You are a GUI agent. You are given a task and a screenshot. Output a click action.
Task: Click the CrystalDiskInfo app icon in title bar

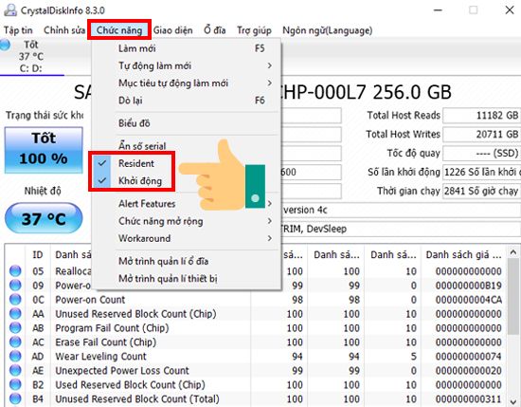[x=10, y=10]
